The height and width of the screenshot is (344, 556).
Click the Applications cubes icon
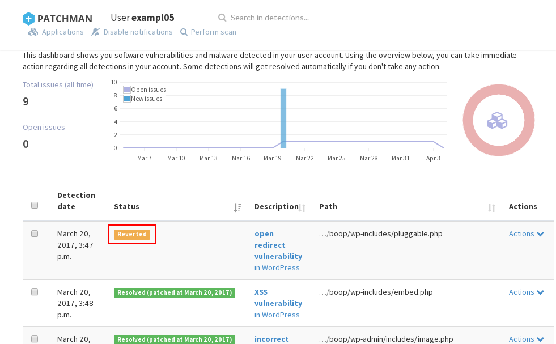click(33, 32)
